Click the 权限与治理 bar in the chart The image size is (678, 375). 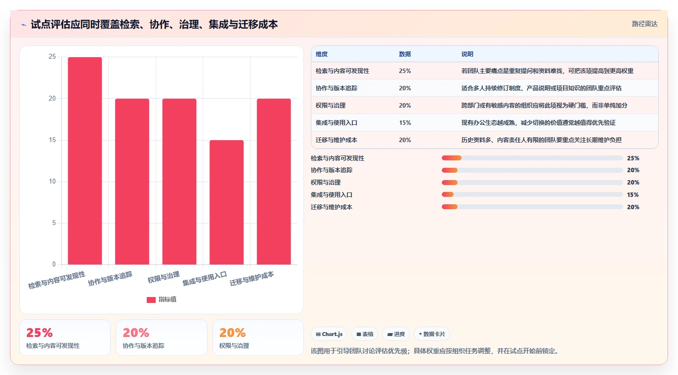coord(179,182)
